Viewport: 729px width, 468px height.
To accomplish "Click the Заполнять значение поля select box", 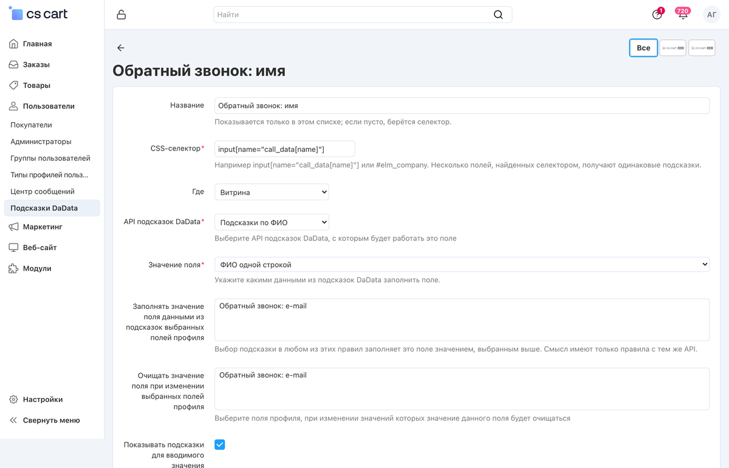I will [462, 320].
